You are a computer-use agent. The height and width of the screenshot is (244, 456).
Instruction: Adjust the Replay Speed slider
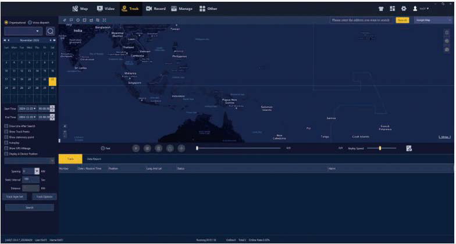(x=380, y=148)
